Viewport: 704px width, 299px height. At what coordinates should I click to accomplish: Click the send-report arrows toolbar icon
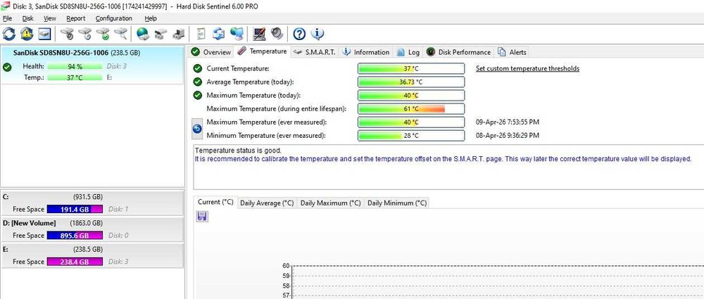point(219,33)
